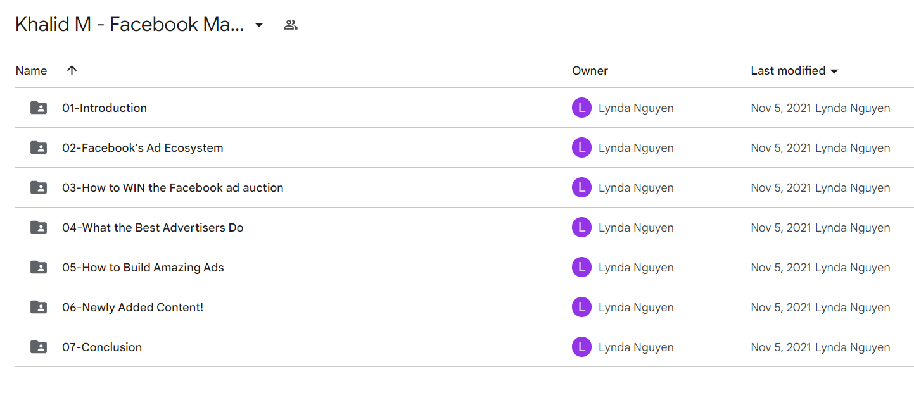Click owner name Lynda Nguyen in 04-What the Best row
914x393 pixels.
tap(636, 228)
